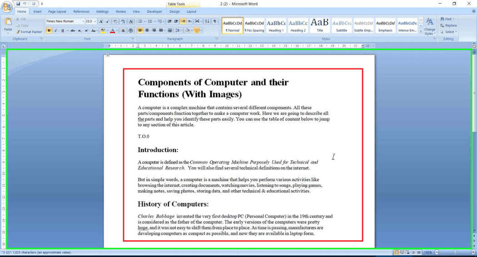477x257 pixels.
Task: Undo the last action
Action: pos(25,4)
